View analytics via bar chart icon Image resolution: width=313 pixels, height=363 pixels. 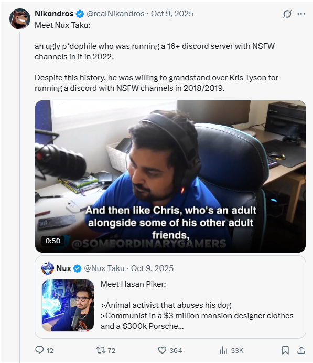coord(223,350)
